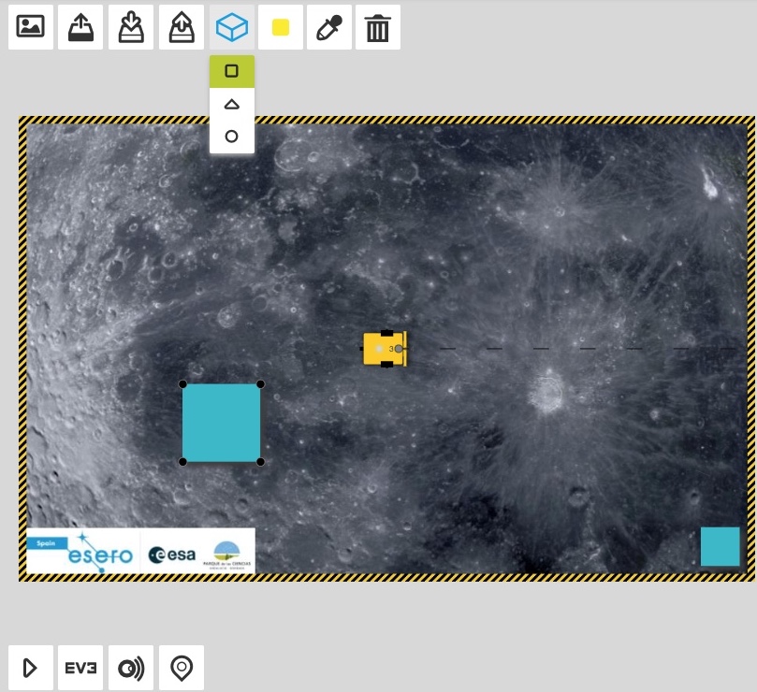Reset robot position with pin icon
The width and height of the screenshot is (757, 692).
coord(182,668)
